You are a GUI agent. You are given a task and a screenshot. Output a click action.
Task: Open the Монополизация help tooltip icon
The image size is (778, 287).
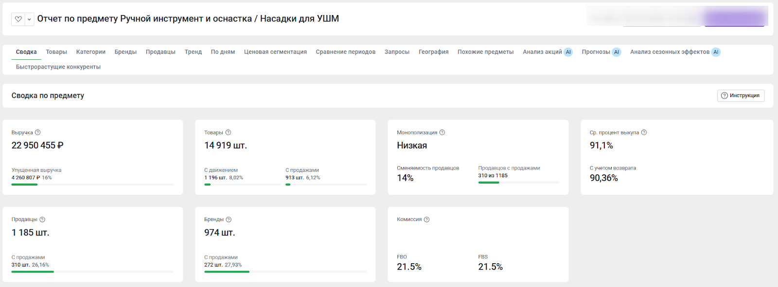442,133
